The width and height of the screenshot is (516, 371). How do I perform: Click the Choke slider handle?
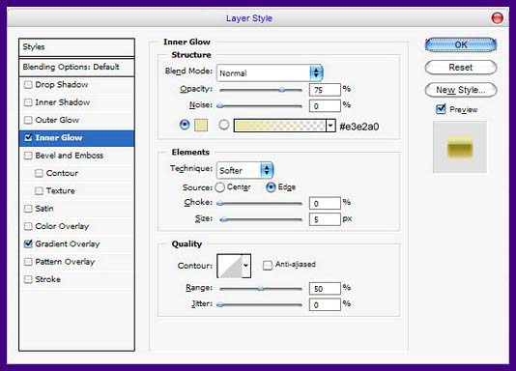click(220, 203)
